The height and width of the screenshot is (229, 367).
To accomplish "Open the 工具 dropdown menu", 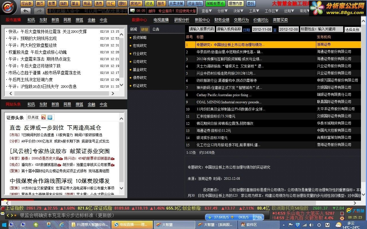I will pos(254,11).
